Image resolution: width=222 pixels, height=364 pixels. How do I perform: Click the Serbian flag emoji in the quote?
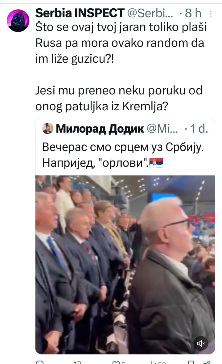click(156, 162)
